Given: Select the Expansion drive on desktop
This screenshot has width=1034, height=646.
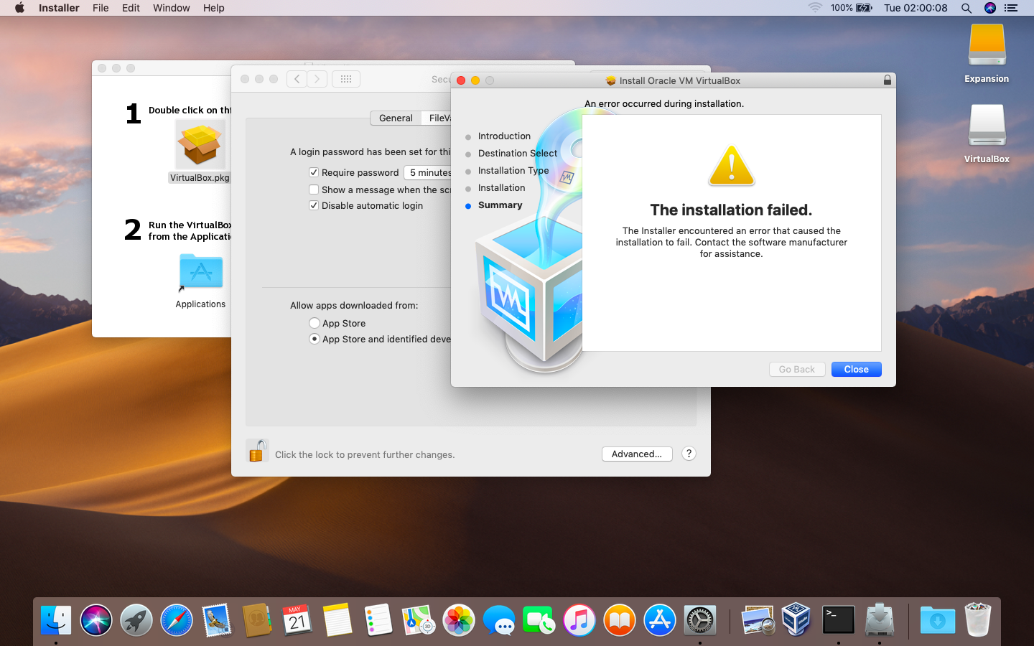Looking at the screenshot, I should coord(987,45).
